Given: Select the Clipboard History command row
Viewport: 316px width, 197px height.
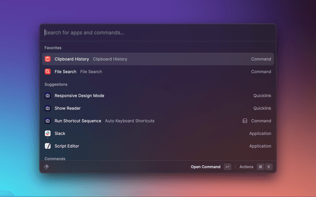Looking at the screenshot, I should coord(158,59).
